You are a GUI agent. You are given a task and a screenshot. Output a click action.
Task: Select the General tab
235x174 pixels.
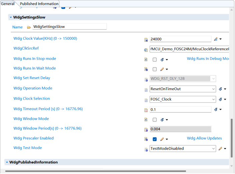(x=8, y=4)
